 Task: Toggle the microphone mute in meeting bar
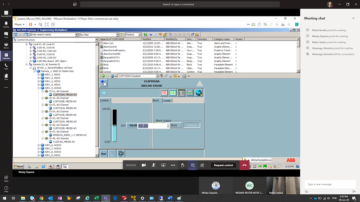point(154,165)
